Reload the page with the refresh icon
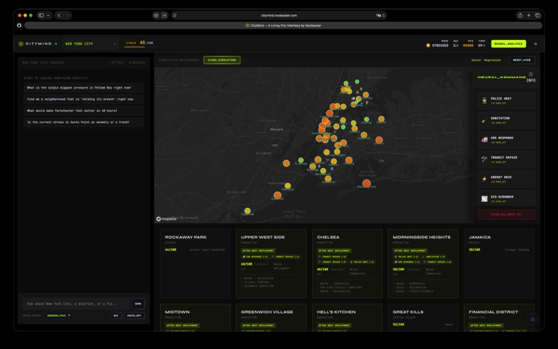This screenshot has width=558, height=349. [x=384, y=15]
